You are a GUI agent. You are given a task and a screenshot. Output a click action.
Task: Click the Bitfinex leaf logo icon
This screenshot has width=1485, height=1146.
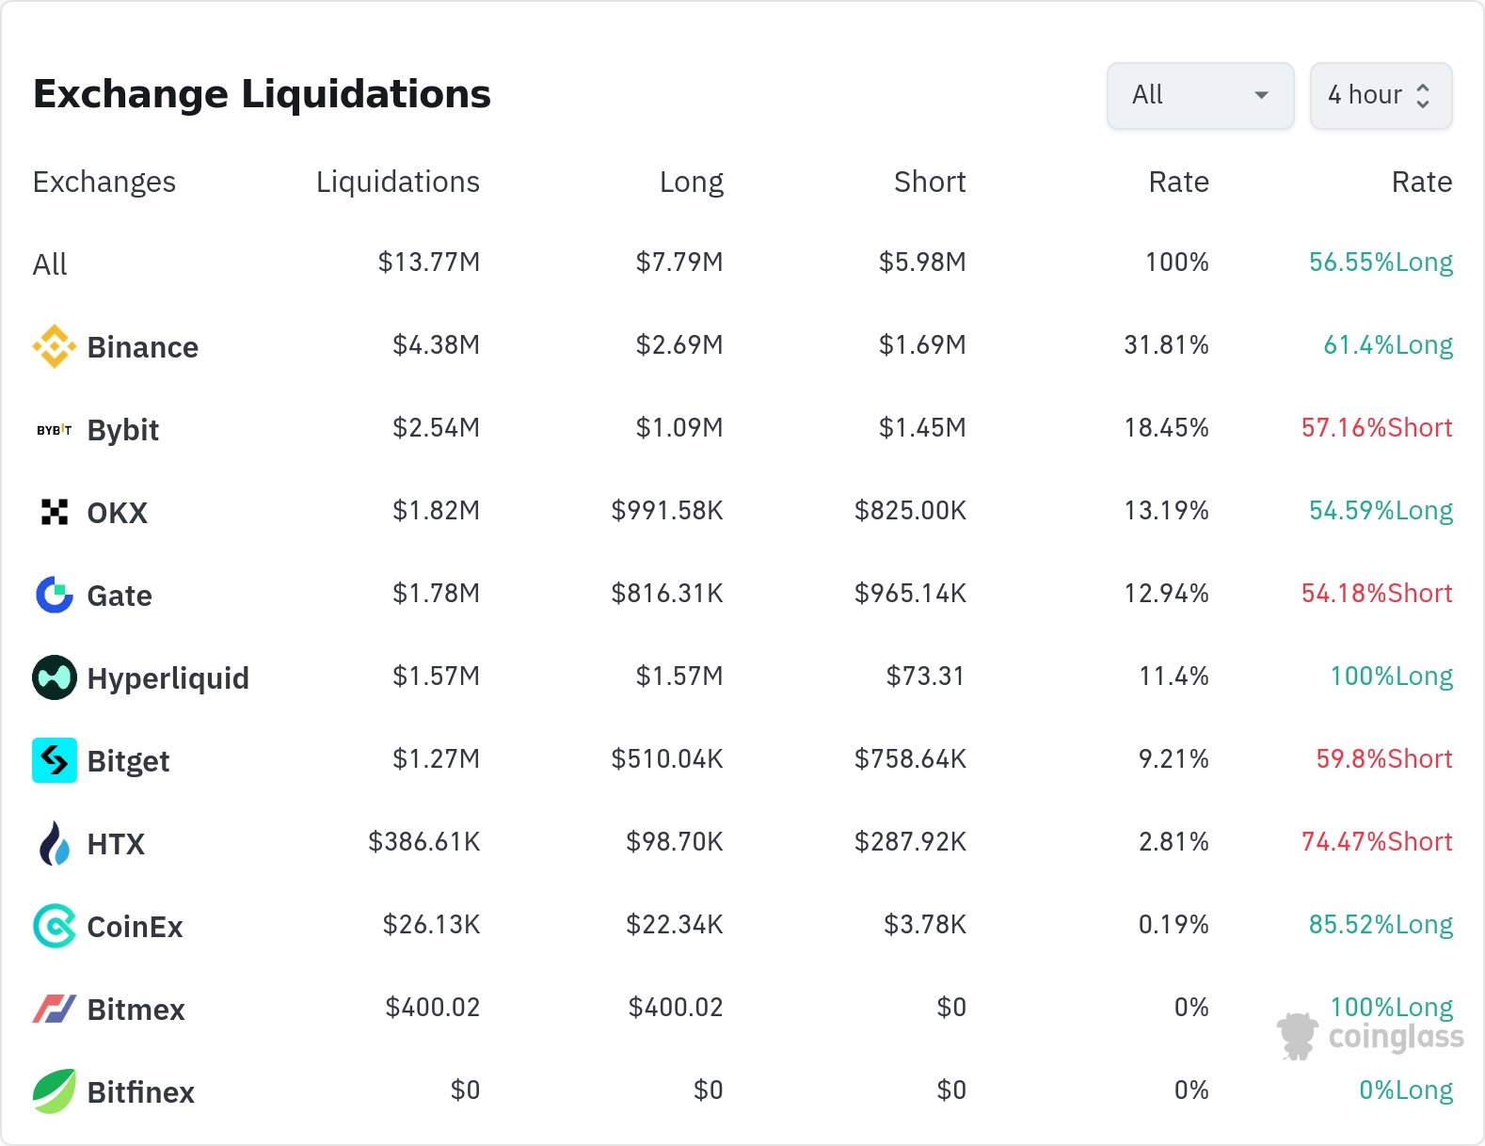point(55,1091)
